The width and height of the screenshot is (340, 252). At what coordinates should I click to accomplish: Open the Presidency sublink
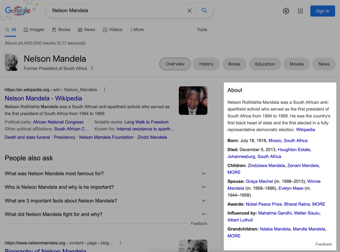click(x=65, y=137)
